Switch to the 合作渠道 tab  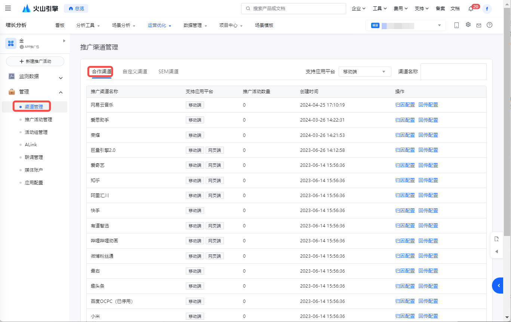click(x=102, y=71)
